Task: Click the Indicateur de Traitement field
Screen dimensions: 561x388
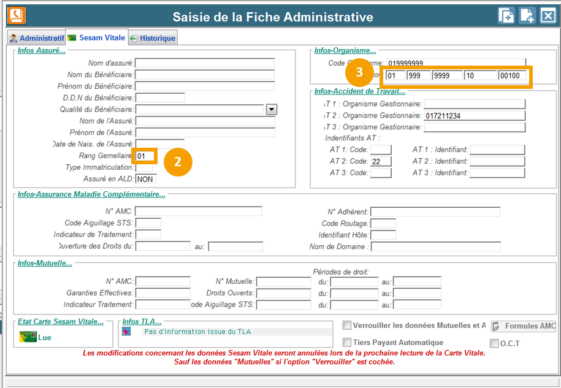Action: pos(148,234)
